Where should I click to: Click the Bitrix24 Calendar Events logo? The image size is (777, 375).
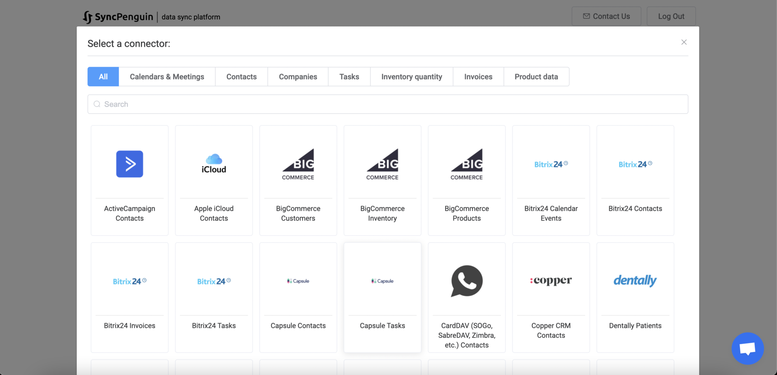(551, 164)
